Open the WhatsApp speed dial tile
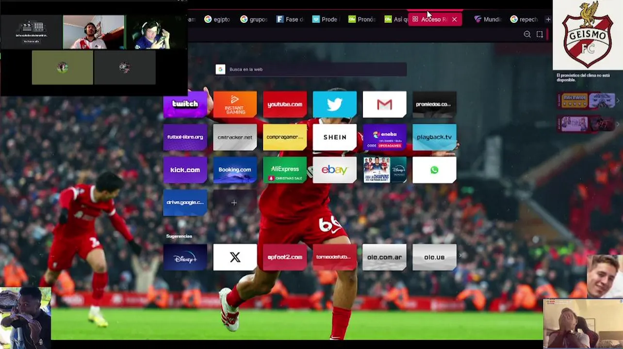The height and width of the screenshot is (349, 623). [x=434, y=170]
